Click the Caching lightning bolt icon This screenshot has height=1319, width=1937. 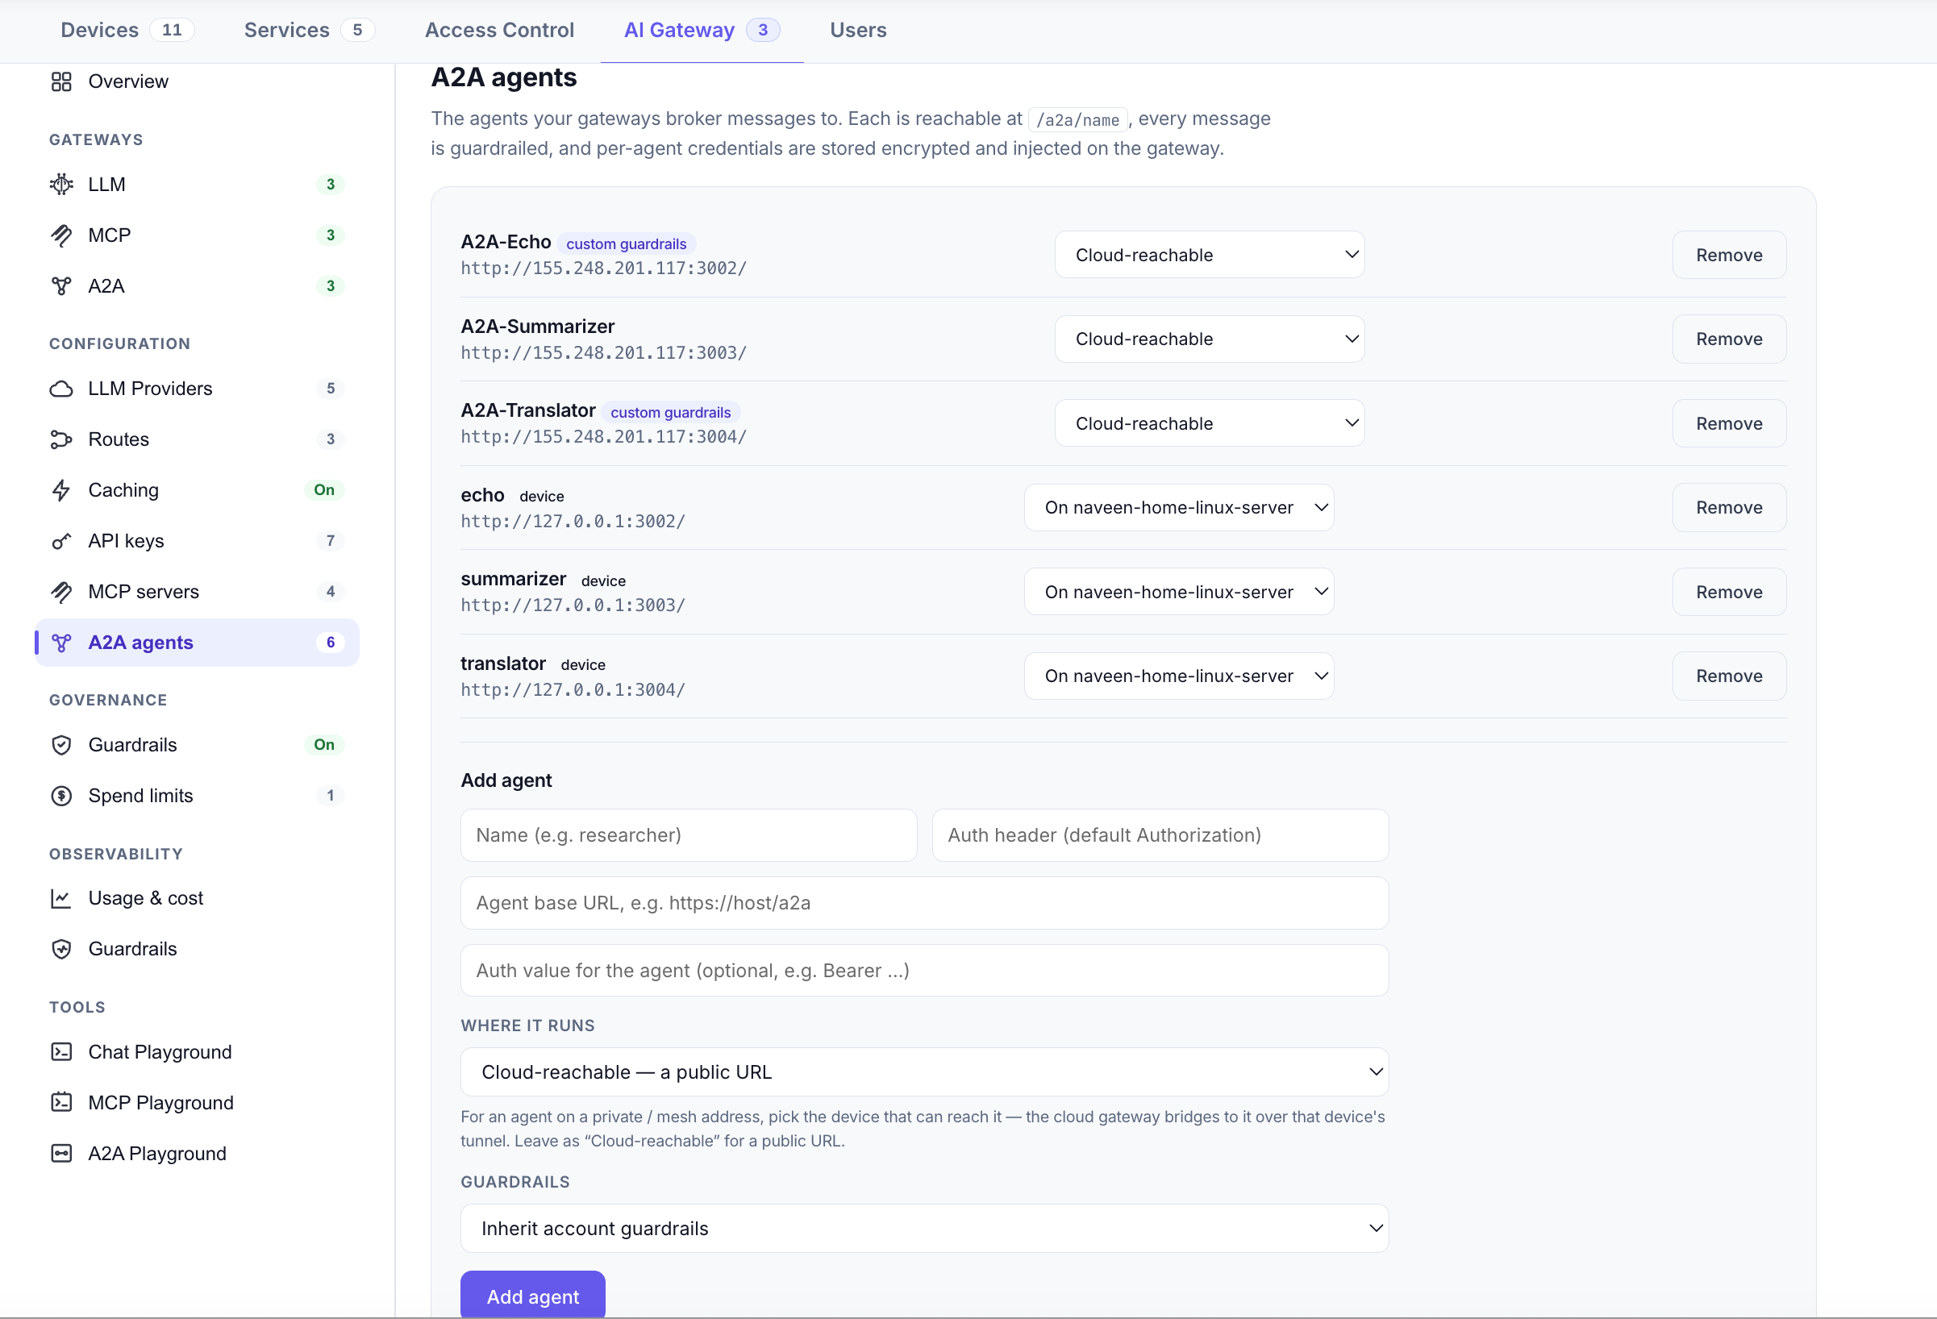61,490
